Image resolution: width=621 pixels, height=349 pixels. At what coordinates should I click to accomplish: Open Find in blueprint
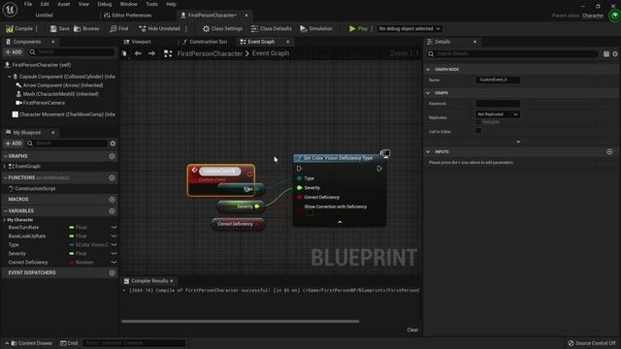[119, 28]
